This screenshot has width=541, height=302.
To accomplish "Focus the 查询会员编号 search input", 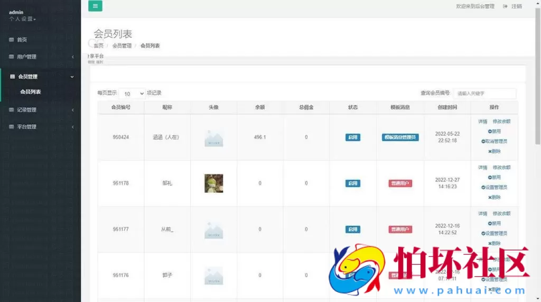I will coord(485,93).
